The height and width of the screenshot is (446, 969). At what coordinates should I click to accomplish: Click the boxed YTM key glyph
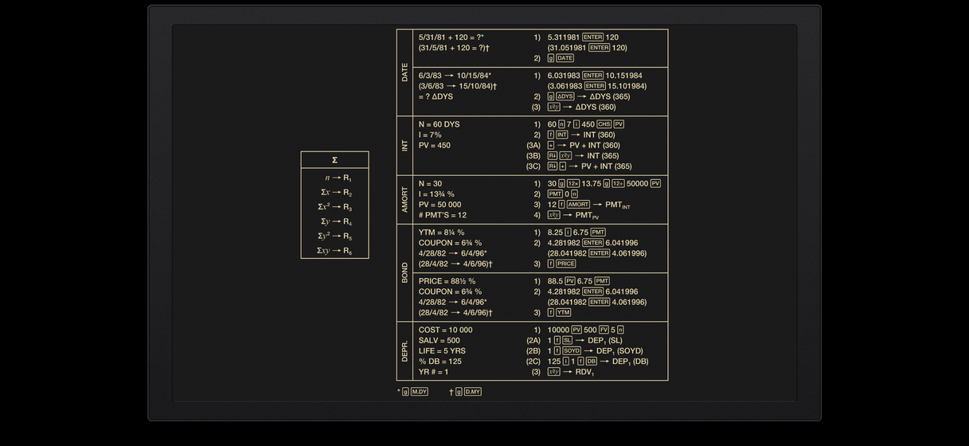click(x=563, y=312)
